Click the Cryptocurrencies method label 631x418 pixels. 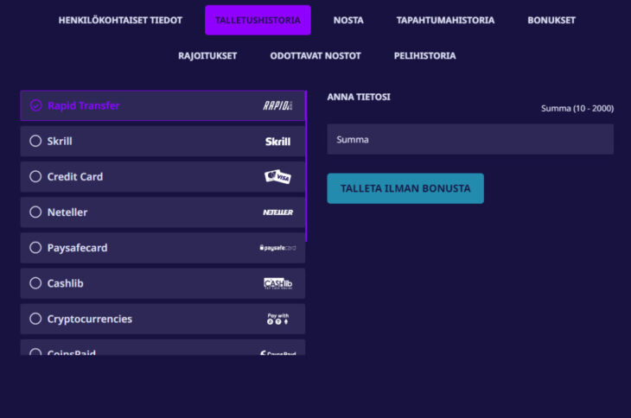point(89,320)
